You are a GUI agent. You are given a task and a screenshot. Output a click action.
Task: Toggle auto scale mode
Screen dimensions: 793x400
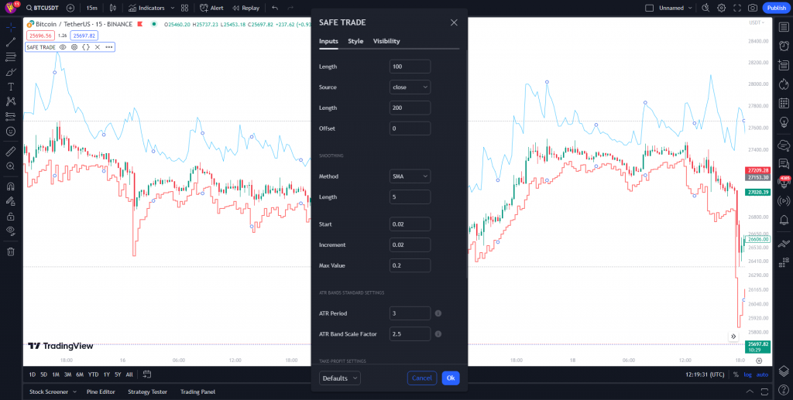[762, 374]
